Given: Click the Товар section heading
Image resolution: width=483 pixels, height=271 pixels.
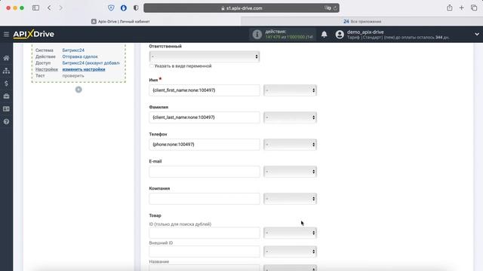Looking at the screenshot, I should (x=155, y=215).
